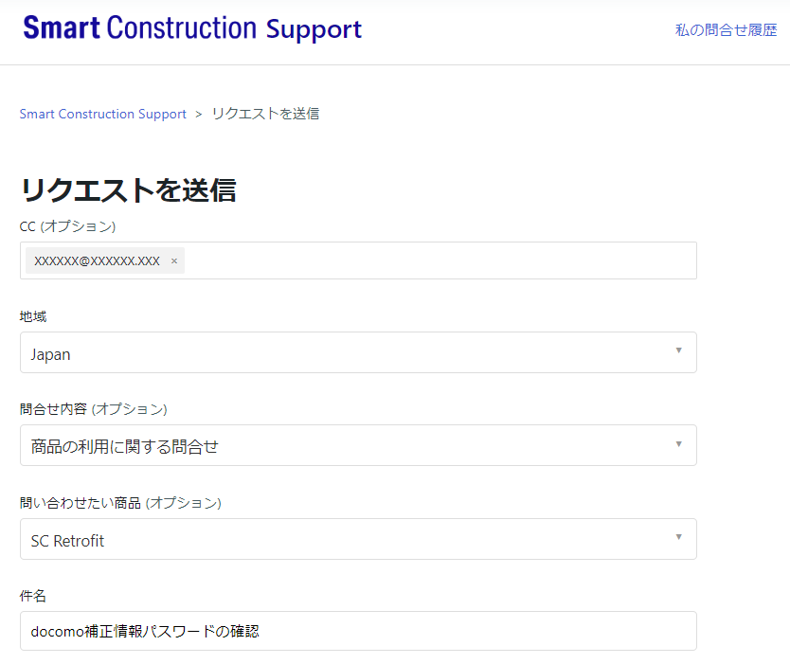Click the リクエストを送信 breadcrumb item
This screenshot has height=664, width=790.
point(265,114)
